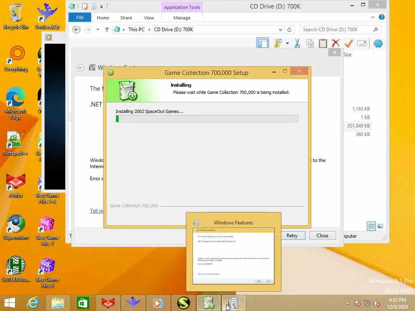Open File Explorer from the taskbar
Viewport: 415px width, 311px height.
click(x=58, y=303)
